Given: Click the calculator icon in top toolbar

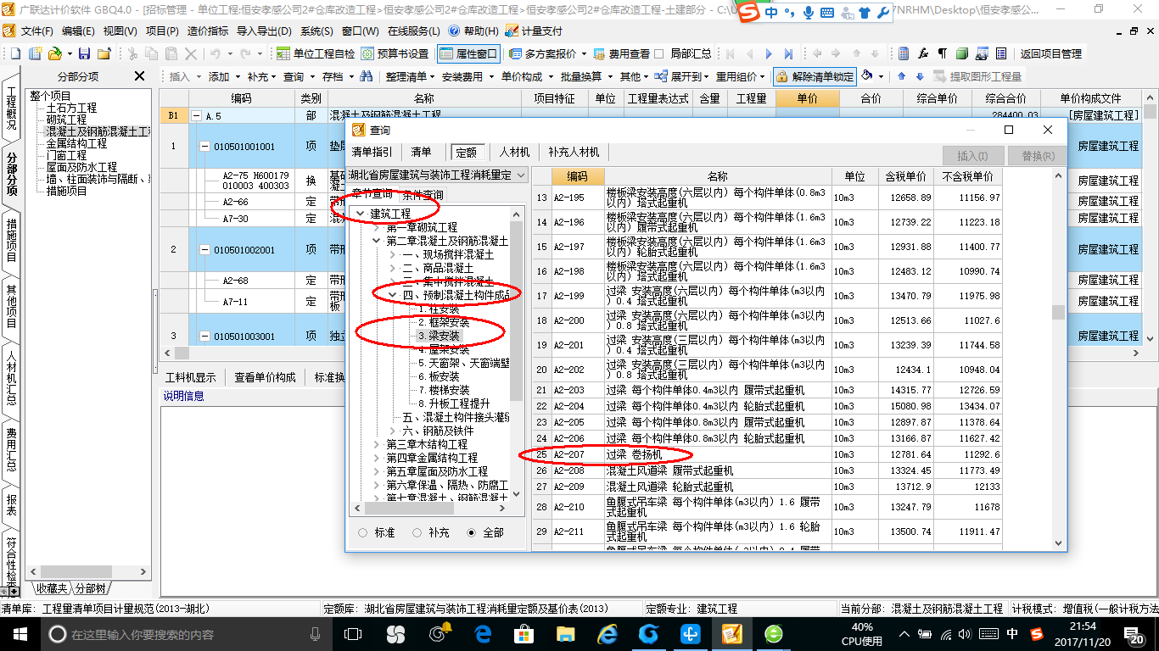Looking at the screenshot, I should pos(904,53).
